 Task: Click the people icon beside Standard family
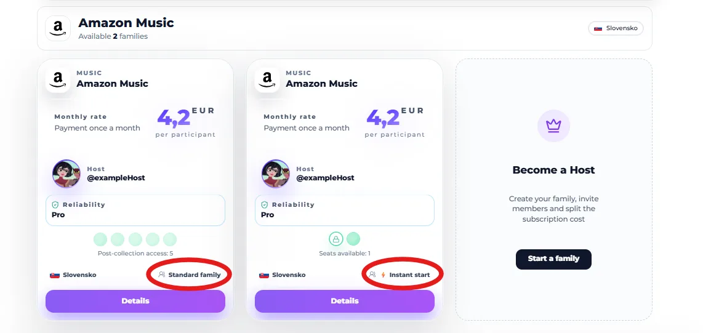click(x=162, y=275)
